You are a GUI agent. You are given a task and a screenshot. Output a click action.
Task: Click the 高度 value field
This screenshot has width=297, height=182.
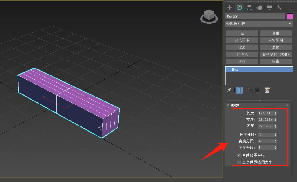pos(266,126)
